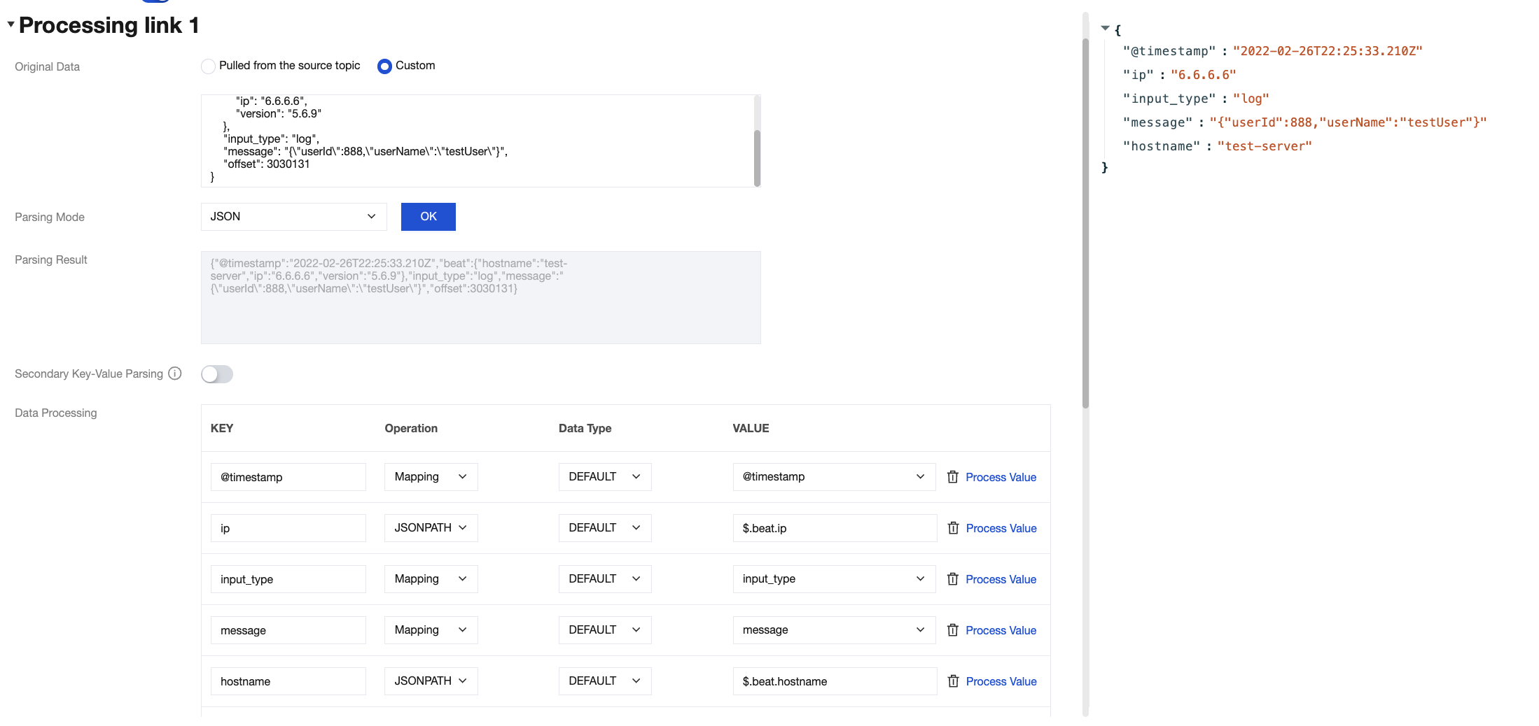
Task: Open the @timestamp VALUE dropdown
Action: pos(833,477)
